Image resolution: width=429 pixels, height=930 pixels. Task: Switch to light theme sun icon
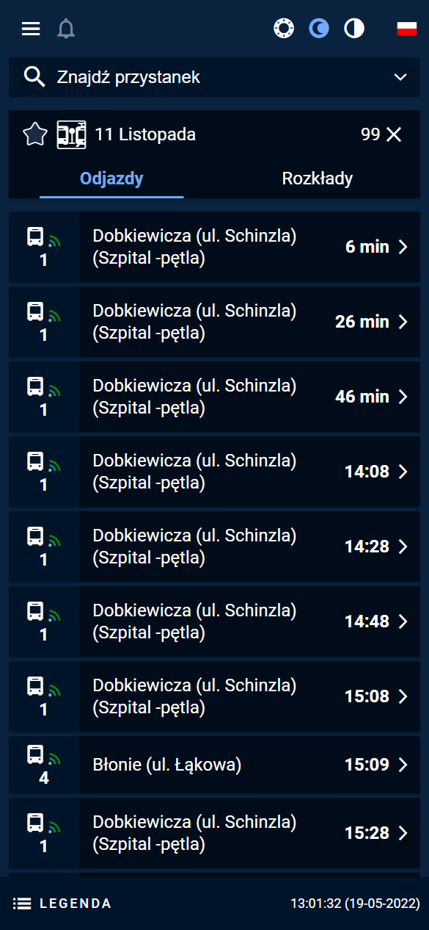(283, 29)
